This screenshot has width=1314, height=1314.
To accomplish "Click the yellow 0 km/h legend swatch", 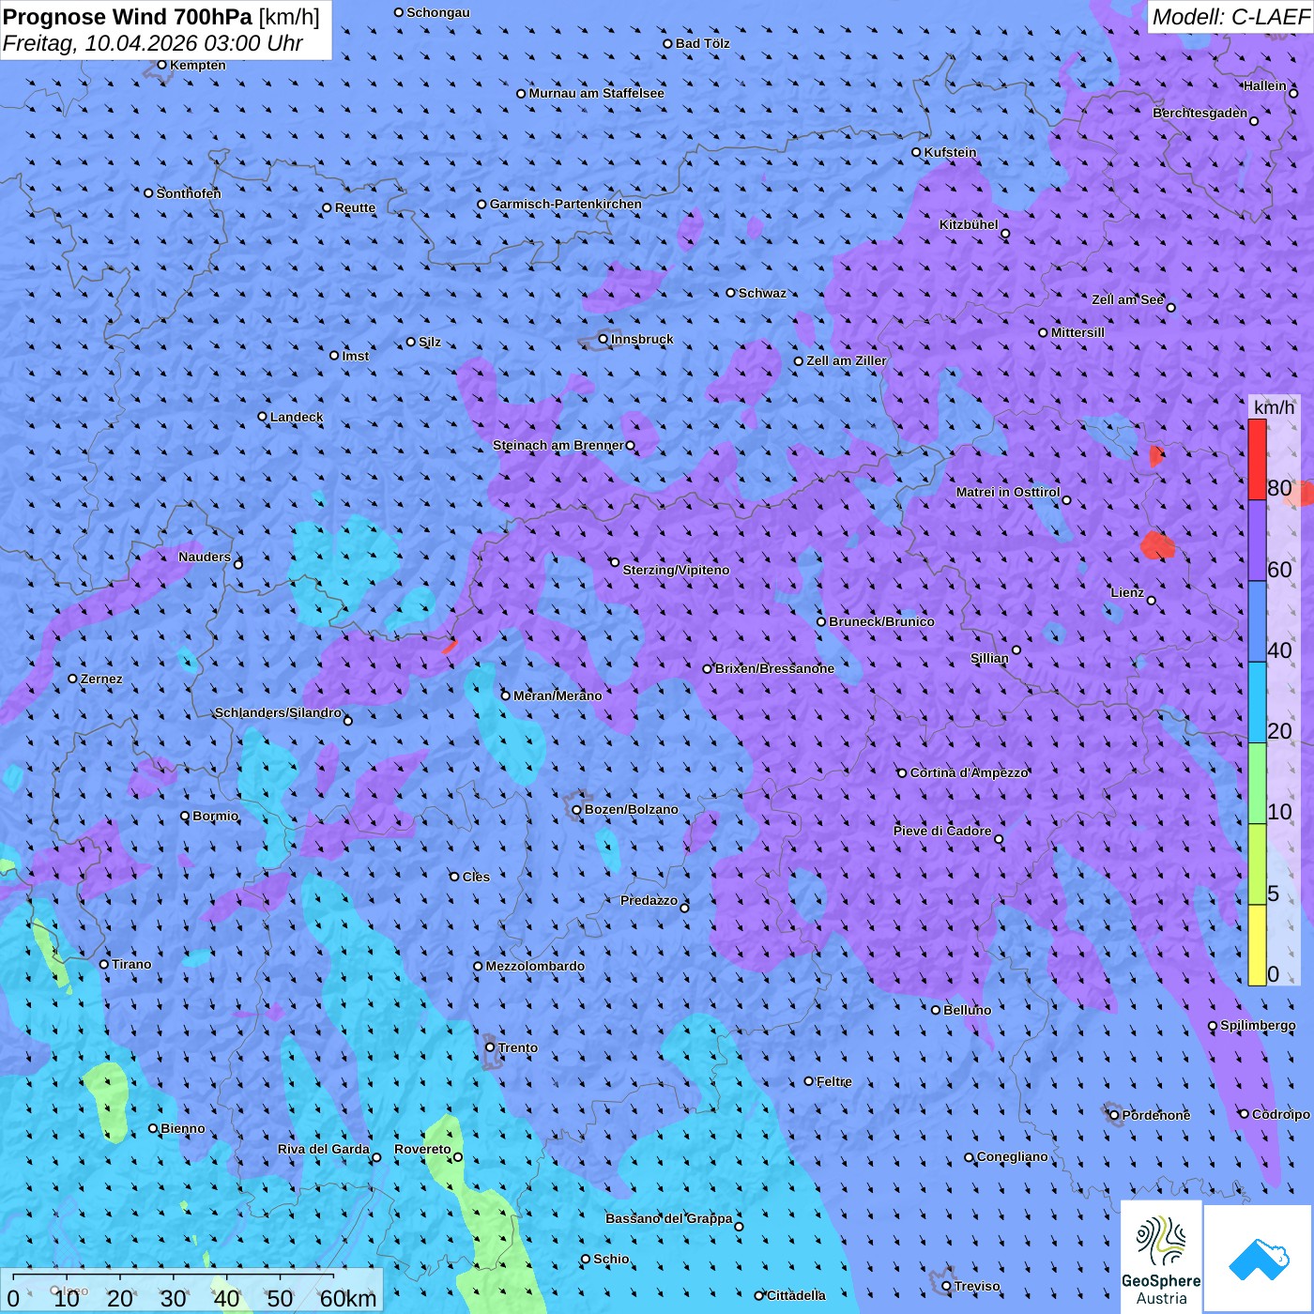I will click(x=1257, y=945).
